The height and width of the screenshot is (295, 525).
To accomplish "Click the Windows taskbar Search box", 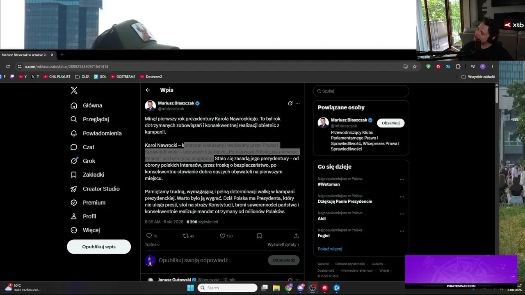I will [x=227, y=288].
